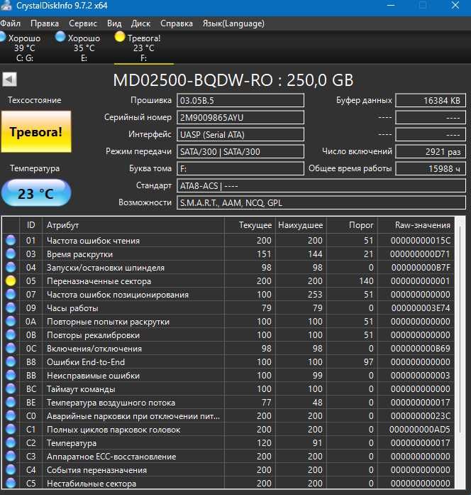This screenshot has width=471, height=495.
Task: Click the Возможности field S.M.A.R.T., AAM, NCQ, GPL
Action: click(321, 202)
